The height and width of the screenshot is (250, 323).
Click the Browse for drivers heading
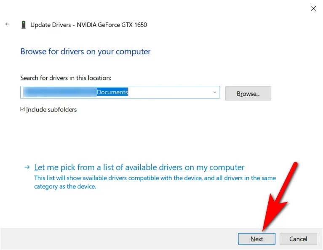coord(85,52)
